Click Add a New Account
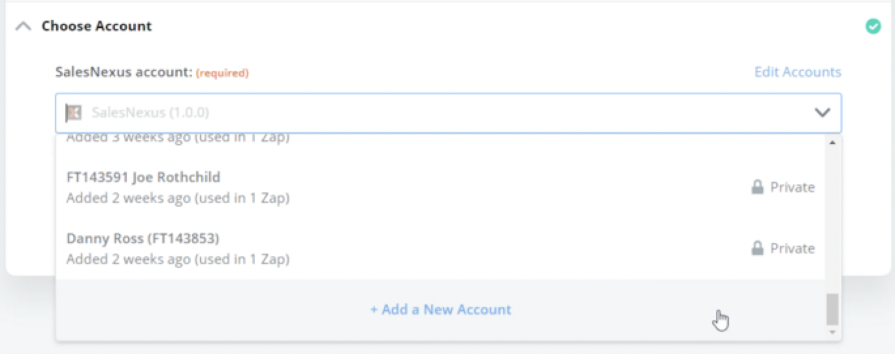Image resolution: width=895 pixels, height=358 pixels. pos(440,310)
